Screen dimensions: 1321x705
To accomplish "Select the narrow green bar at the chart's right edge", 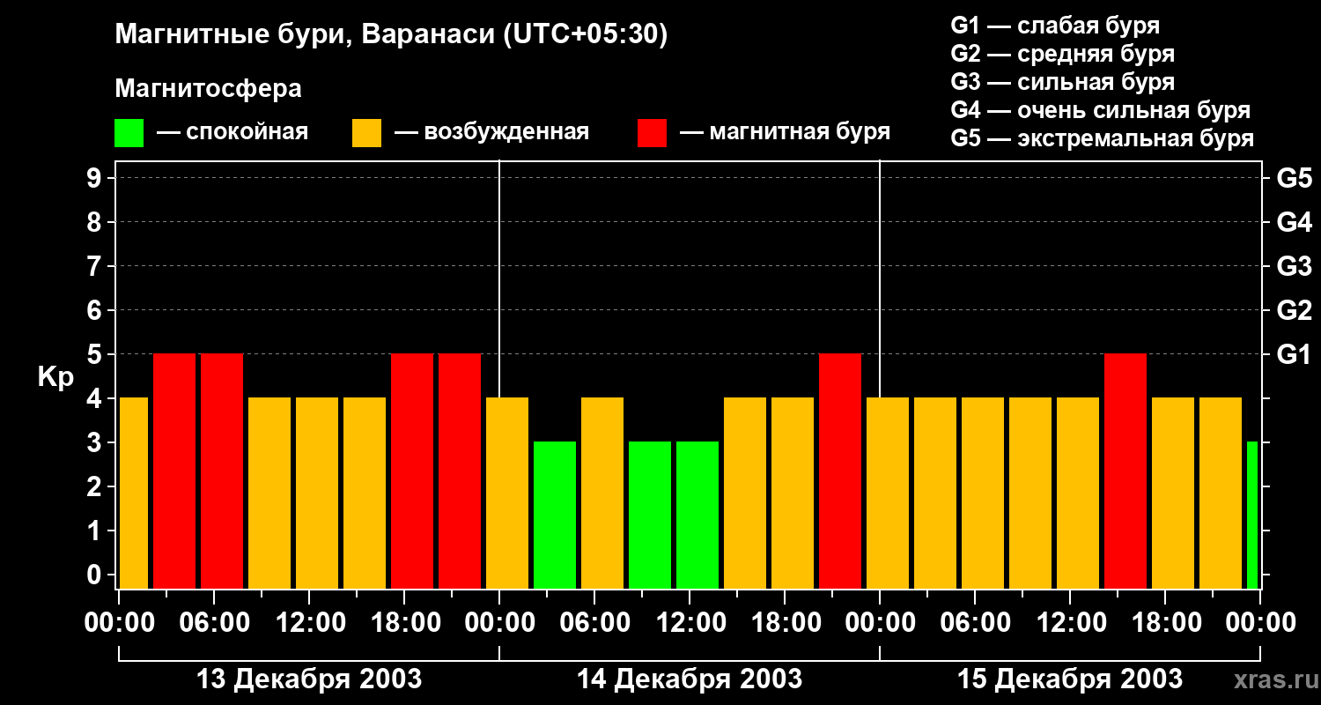I will [x=1252, y=515].
